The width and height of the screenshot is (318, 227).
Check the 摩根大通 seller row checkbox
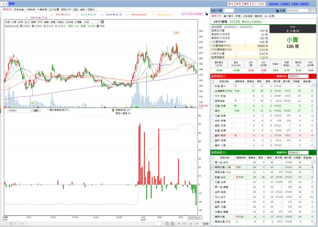(212, 217)
